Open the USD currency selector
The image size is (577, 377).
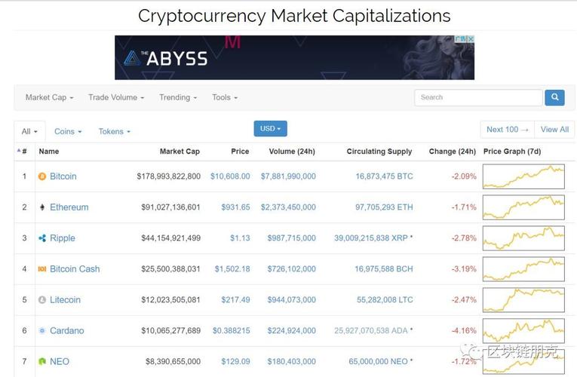[x=270, y=129]
